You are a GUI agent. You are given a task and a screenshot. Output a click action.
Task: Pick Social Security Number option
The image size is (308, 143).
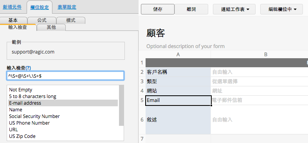point(63,116)
